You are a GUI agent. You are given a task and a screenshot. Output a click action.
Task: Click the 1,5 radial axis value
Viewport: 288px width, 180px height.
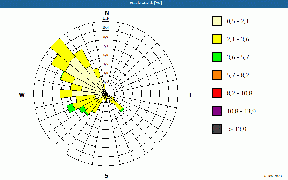(x=105, y=82)
